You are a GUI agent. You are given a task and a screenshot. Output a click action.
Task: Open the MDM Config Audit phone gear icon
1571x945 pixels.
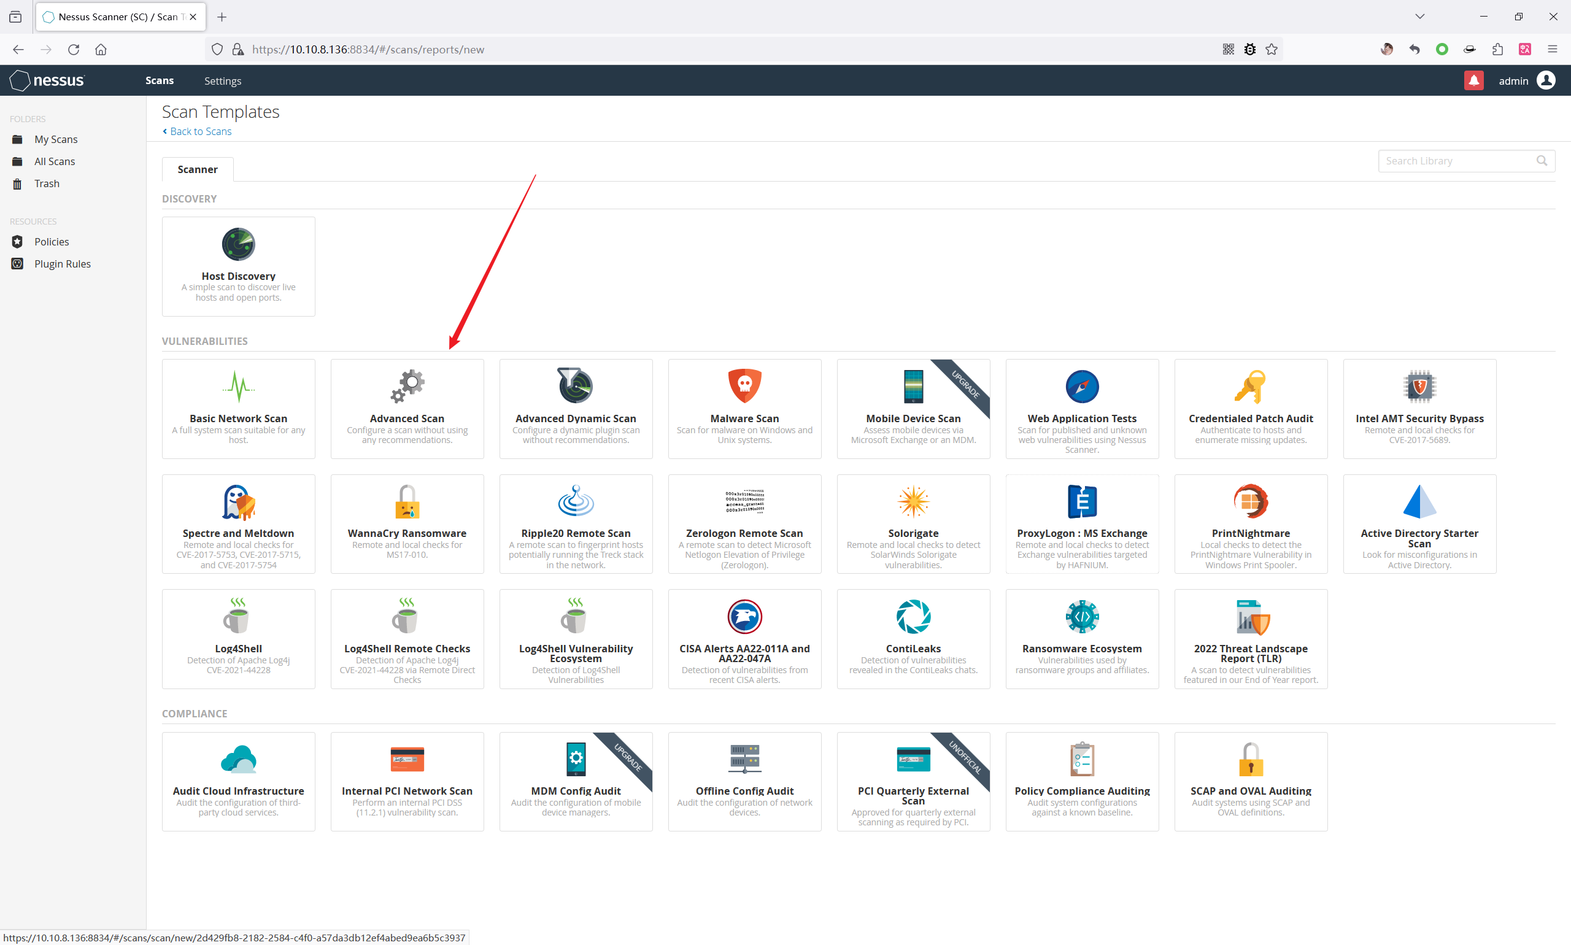click(576, 759)
